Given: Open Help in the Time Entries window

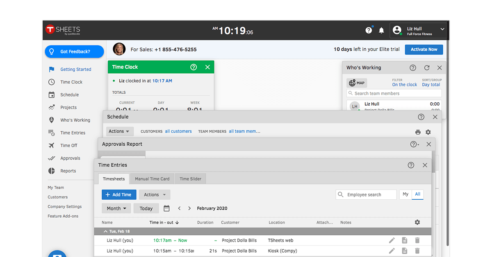Looking at the screenshot, I should click(411, 165).
